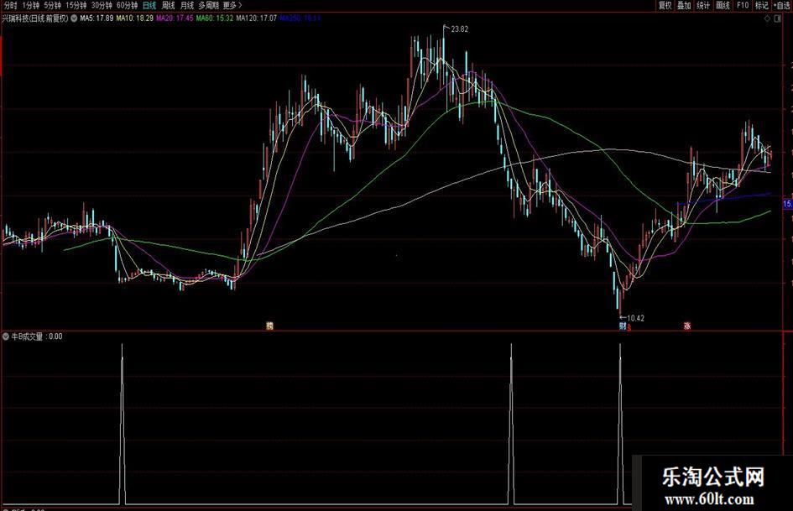This screenshot has height=511, width=793.
Task: Click the MA5: 17.89 label
Action: 97,18
